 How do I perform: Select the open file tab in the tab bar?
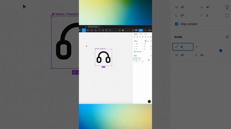[x=93, y=27]
